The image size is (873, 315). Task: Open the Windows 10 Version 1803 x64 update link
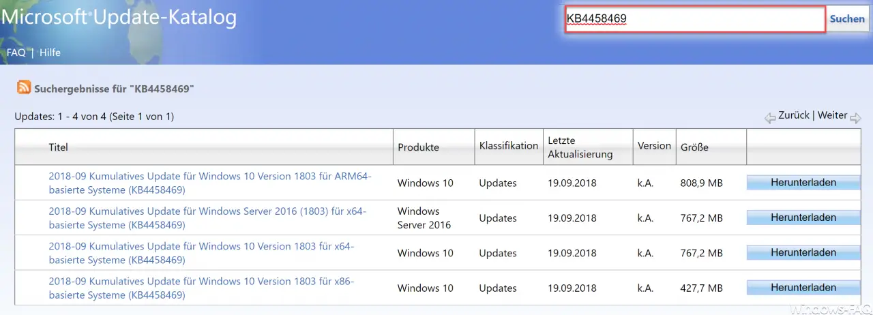point(202,253)
